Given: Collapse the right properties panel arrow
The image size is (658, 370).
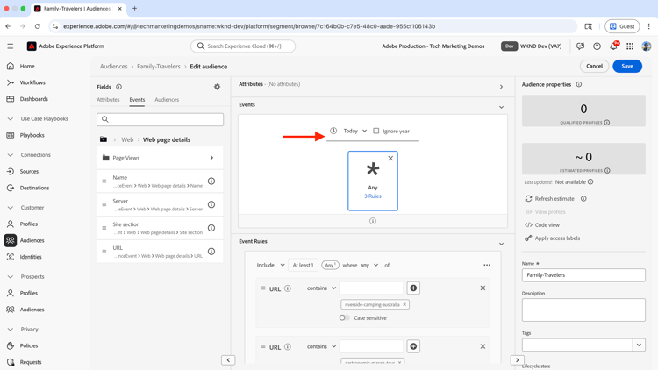Looking at the screenshot, I should 517,360.
